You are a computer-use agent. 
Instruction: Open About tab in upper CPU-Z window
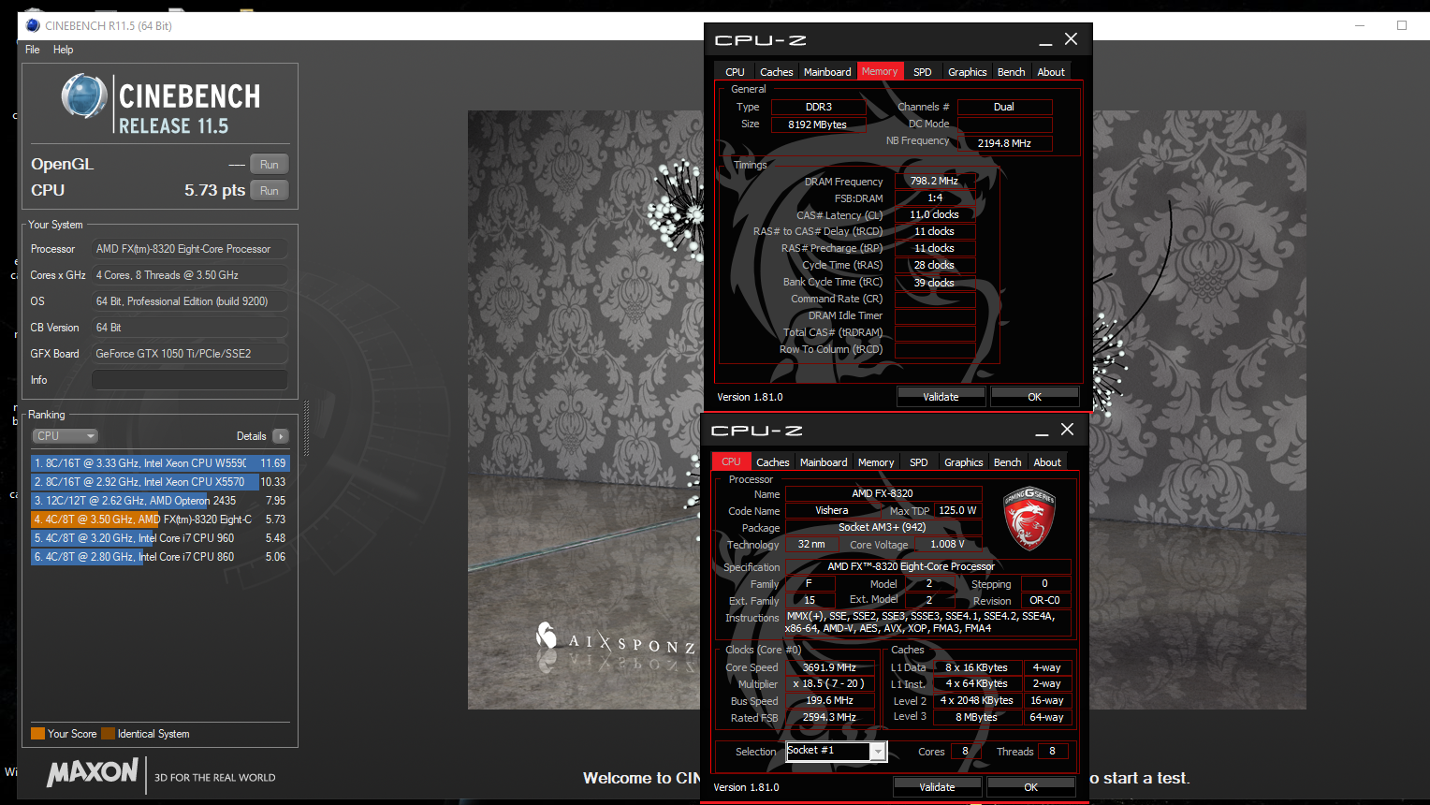pyautogui.click(x=1051, y=72)
